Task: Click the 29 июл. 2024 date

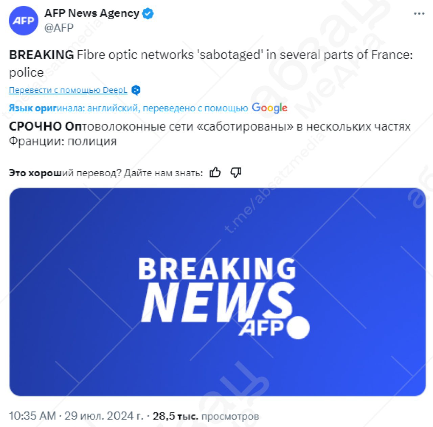Action: click(x=104, y=416)
